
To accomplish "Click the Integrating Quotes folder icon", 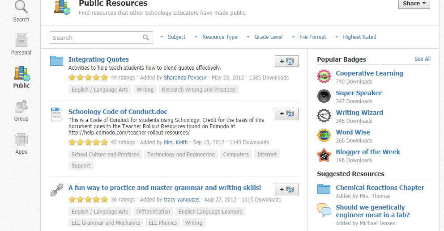I will (x=57, y=60).
